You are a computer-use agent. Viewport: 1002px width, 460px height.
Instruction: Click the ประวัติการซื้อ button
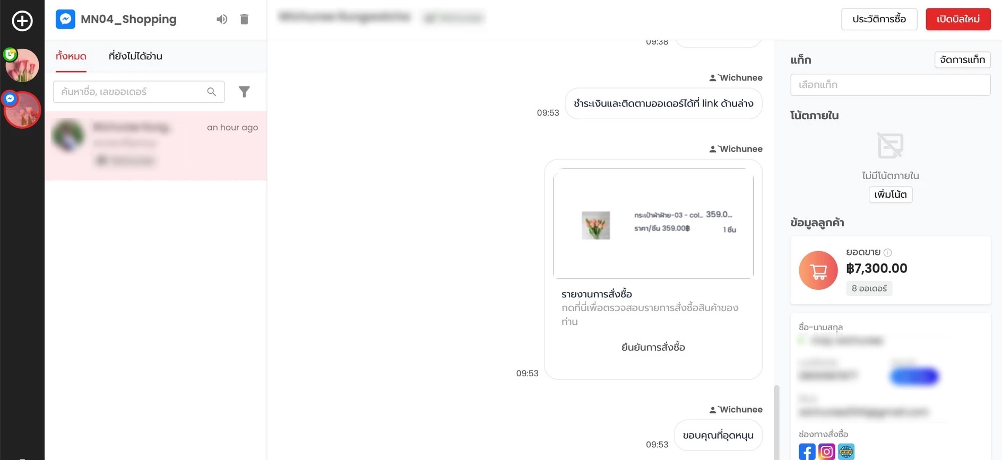click(879, 19)
